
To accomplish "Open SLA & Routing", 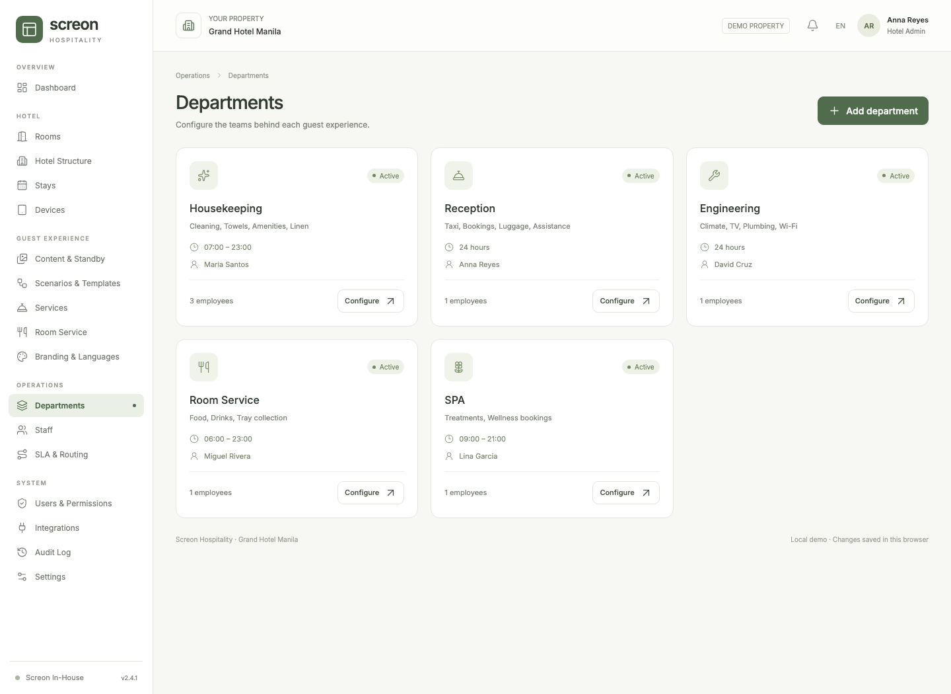I will tap(76, 455).
